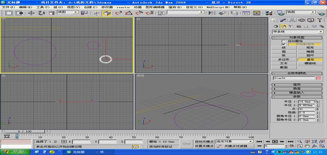
Task: Click the Mirror tool icon
Action: (x=212, y=13)
